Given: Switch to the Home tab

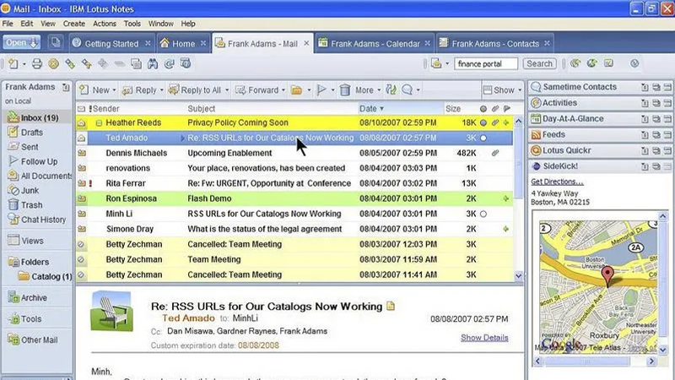Looking at the screenshot, I should [x=183, y=44].
